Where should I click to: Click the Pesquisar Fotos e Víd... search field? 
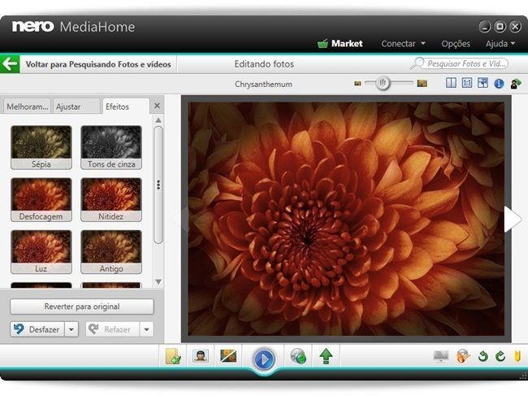click(466, 63)
